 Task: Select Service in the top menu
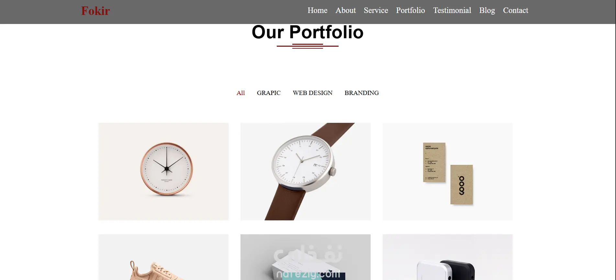pos(376,10)
